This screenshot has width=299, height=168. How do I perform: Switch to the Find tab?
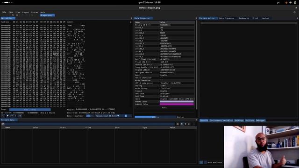click(x=256, y=18)
